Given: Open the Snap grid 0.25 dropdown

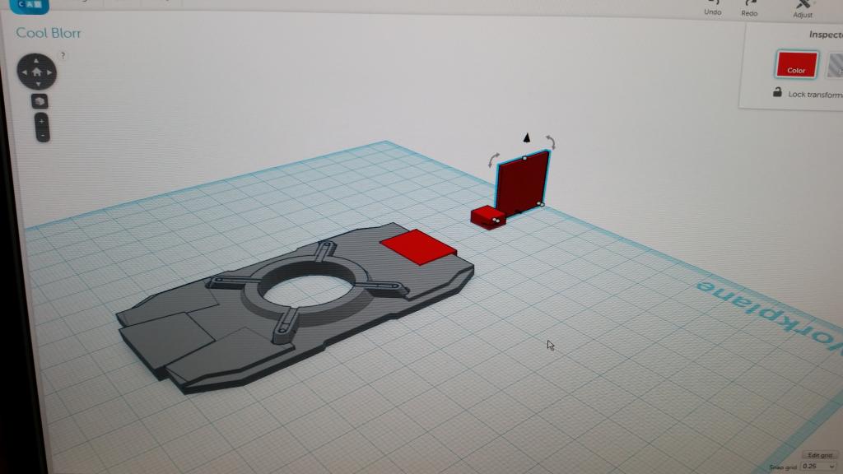Looking at the screenshot, I should (x=818, y=466).
